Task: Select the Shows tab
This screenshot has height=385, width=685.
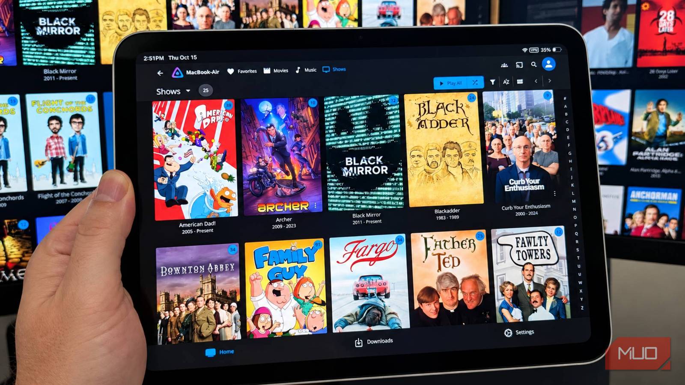Action: 334,69
